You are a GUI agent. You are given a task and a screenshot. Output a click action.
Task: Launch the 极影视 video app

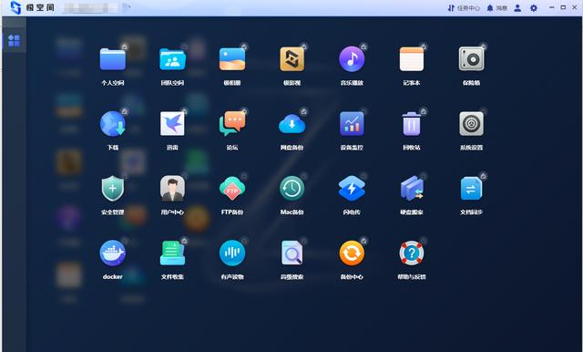[291, 59]
